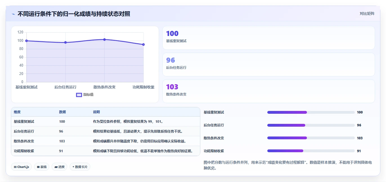Click the chart data point above 后台任务运行
Viewport: 386px width, 182px height.
[x=66, y=42]
